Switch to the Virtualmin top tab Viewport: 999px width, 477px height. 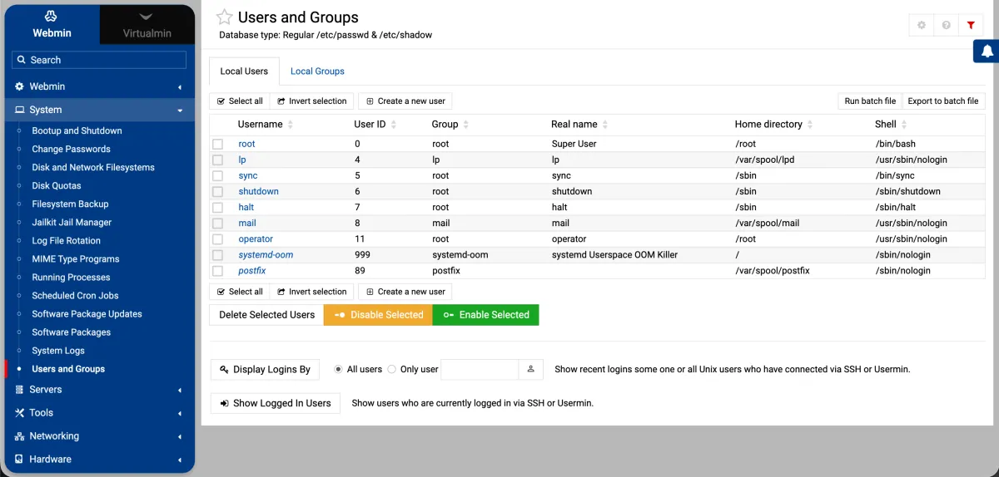(x=147, y=24)
